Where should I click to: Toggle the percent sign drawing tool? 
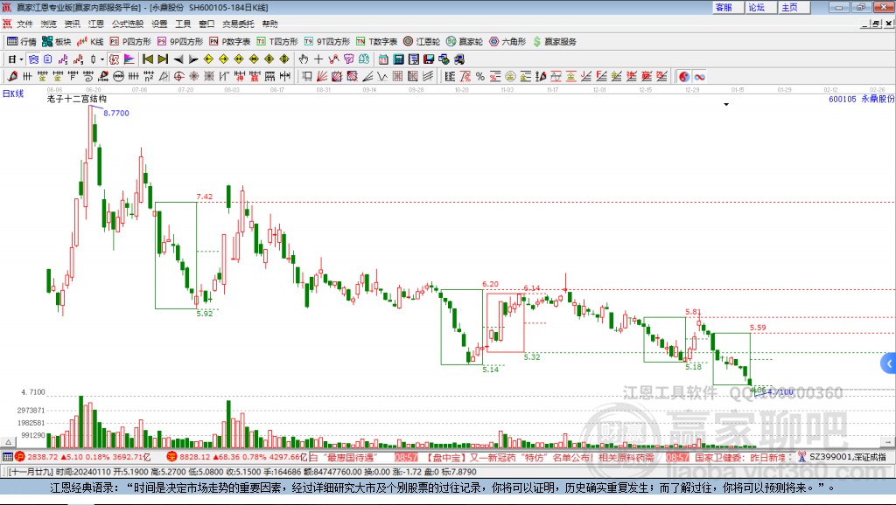pyautogui.click(x=480, y=77)
